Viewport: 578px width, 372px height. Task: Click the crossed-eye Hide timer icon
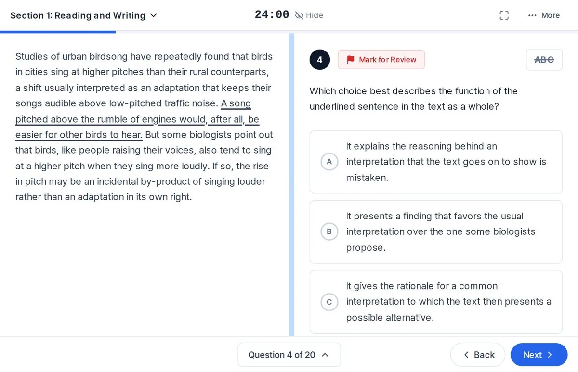tap(299, 15)
